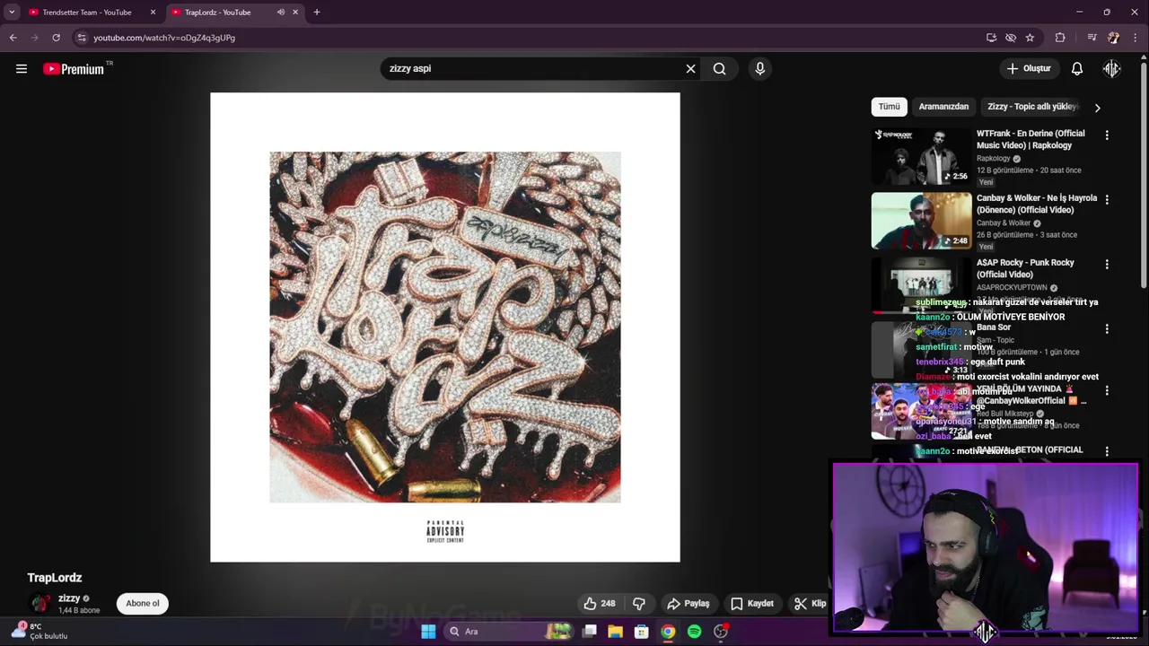Save video with Kaydet button
The image size is (1149, 646).
(x=752, y=604)
